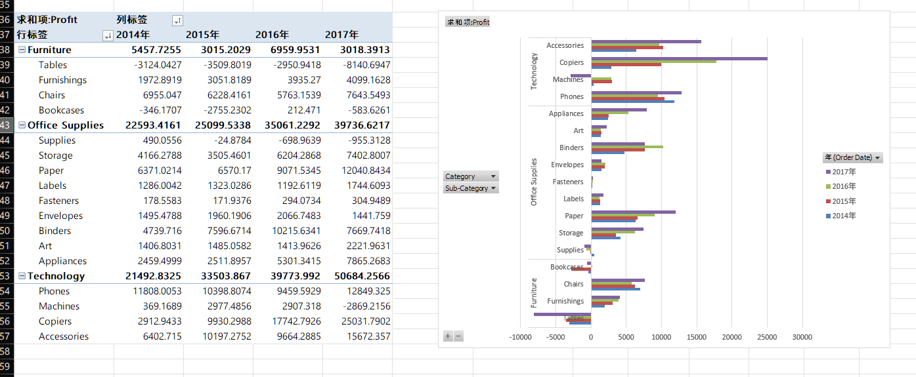Select the long purple Copiers bar
Image resolution: width=916 pixels, height=377 pixels.
point(679,58)
